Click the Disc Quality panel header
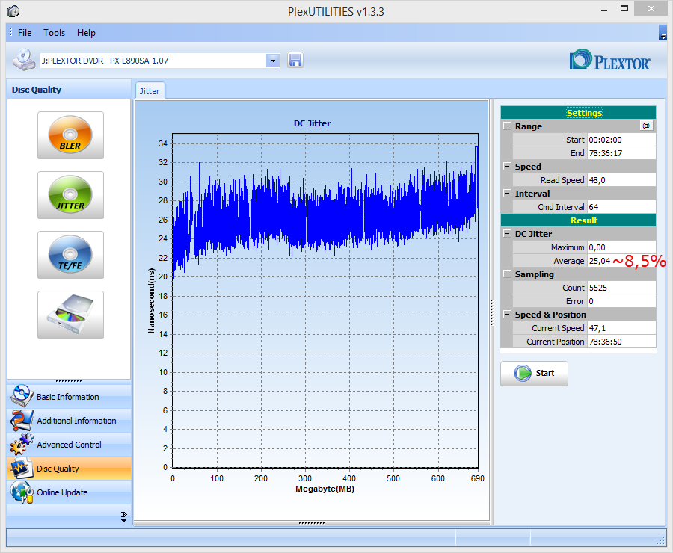The image size is (673, 553). [69, 89]
